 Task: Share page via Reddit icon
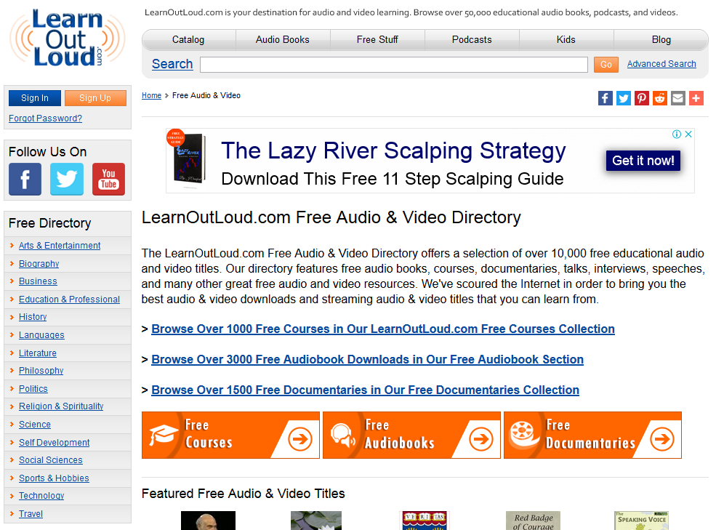(x=660, y=97)
